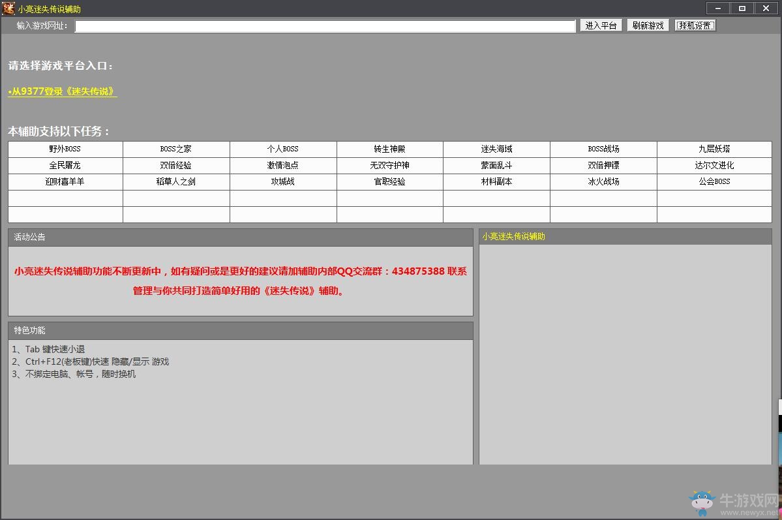This screenshot has height=520, width=782.
Task: Click the Ctrl+F12 老板键 feature line
Action: click(x=90, y=362)
